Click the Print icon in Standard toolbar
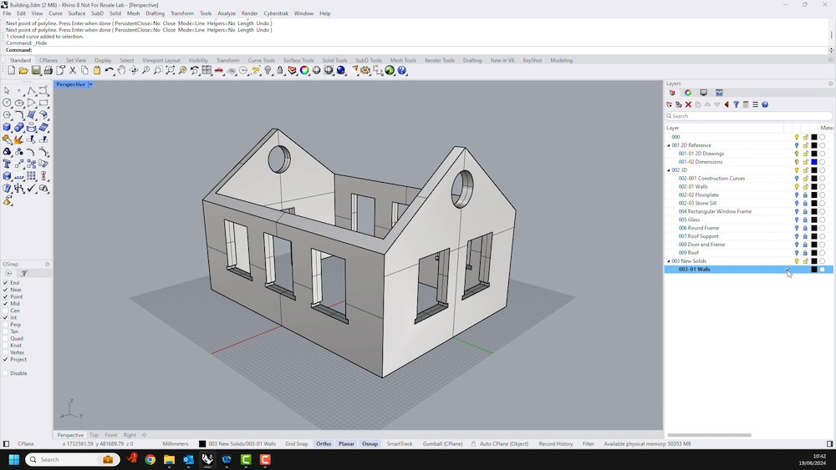 point(48,71)
